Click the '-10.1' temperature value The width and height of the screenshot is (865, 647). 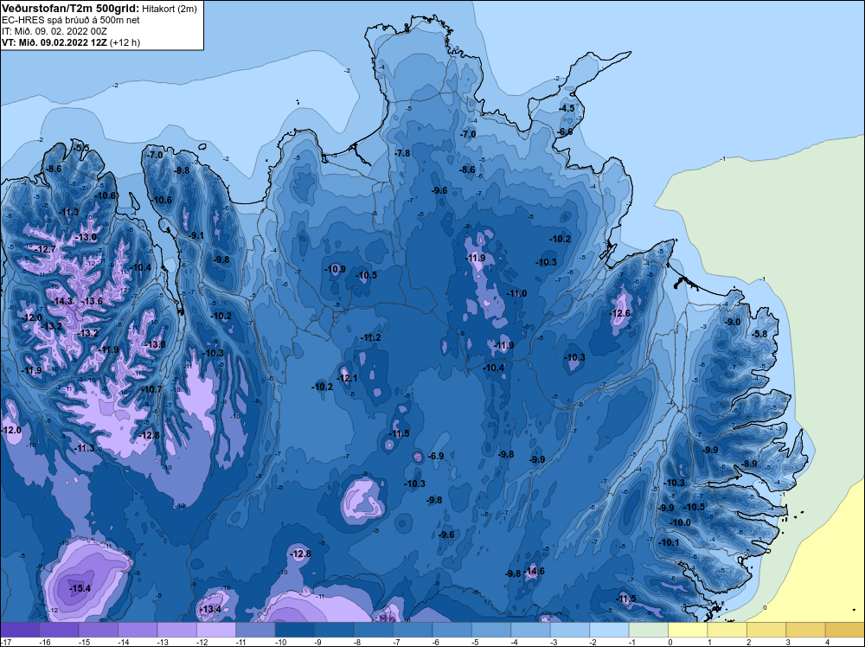[x=670, y=542]
